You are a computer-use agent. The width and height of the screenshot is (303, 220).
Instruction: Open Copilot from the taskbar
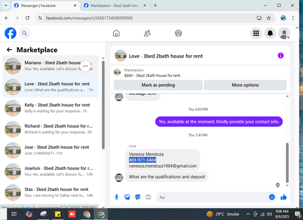point(29,214)
